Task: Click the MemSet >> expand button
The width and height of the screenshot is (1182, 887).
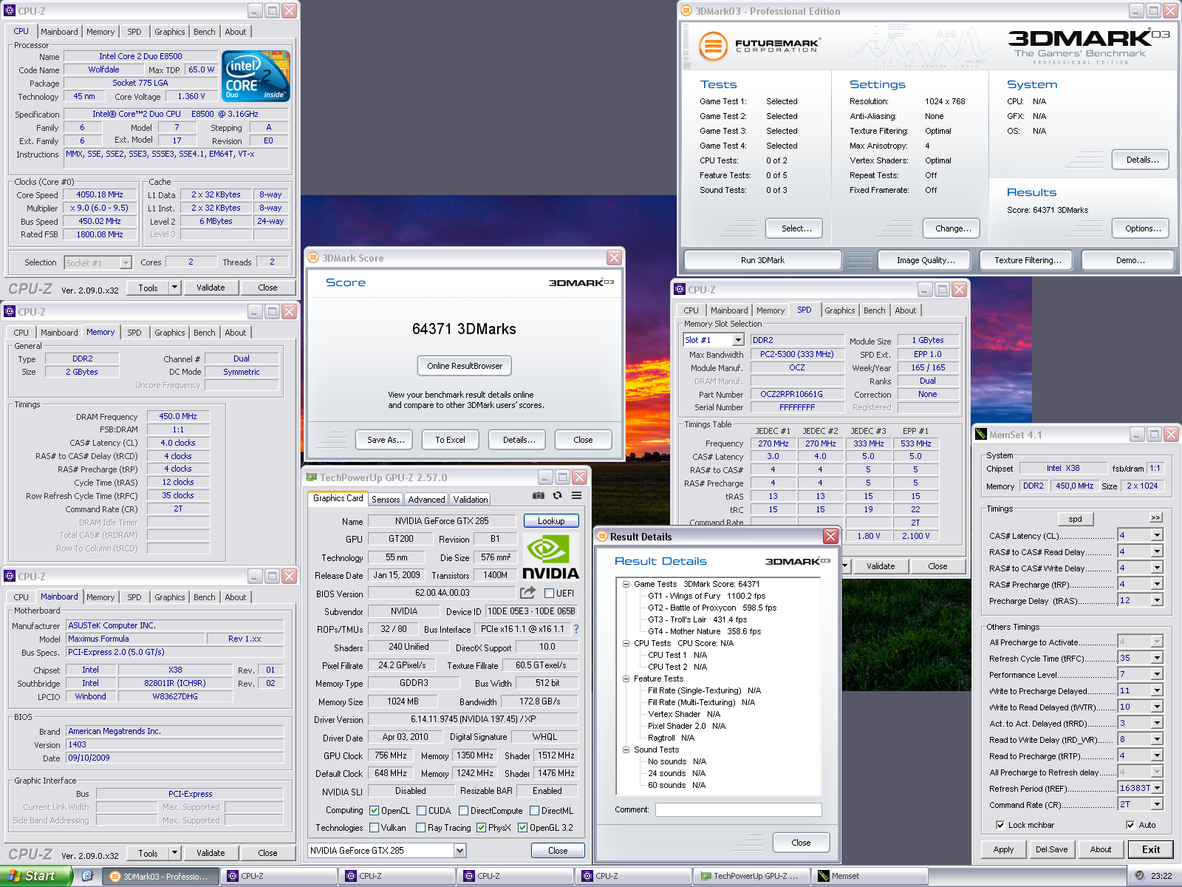Action: click(x=1155, y=518)
